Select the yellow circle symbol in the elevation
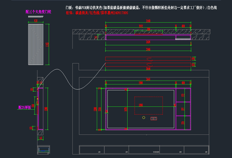Screen dimensions: 232x158 [144, 118]
